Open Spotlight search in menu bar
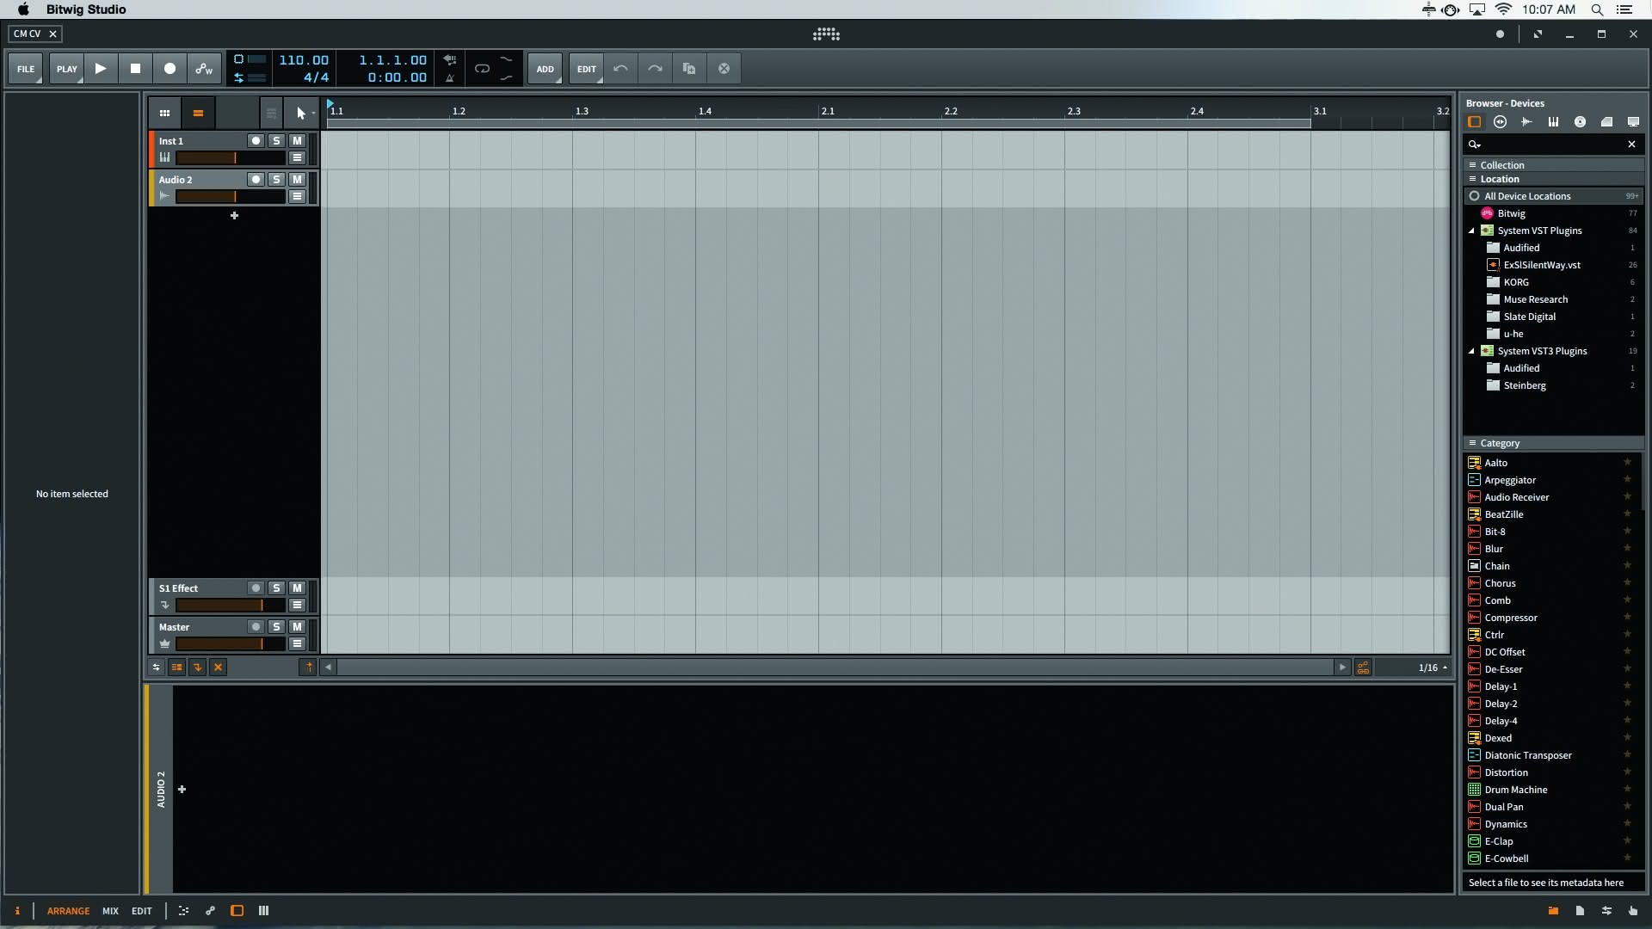The height and width of the screenshot is (929, 1652). tap(1597, 9)
